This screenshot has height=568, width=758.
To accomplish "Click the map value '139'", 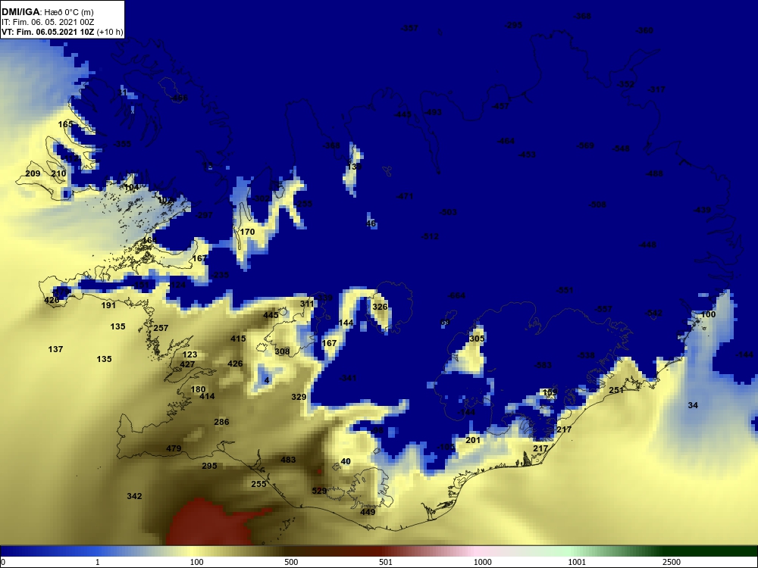I will pos(354,167).
